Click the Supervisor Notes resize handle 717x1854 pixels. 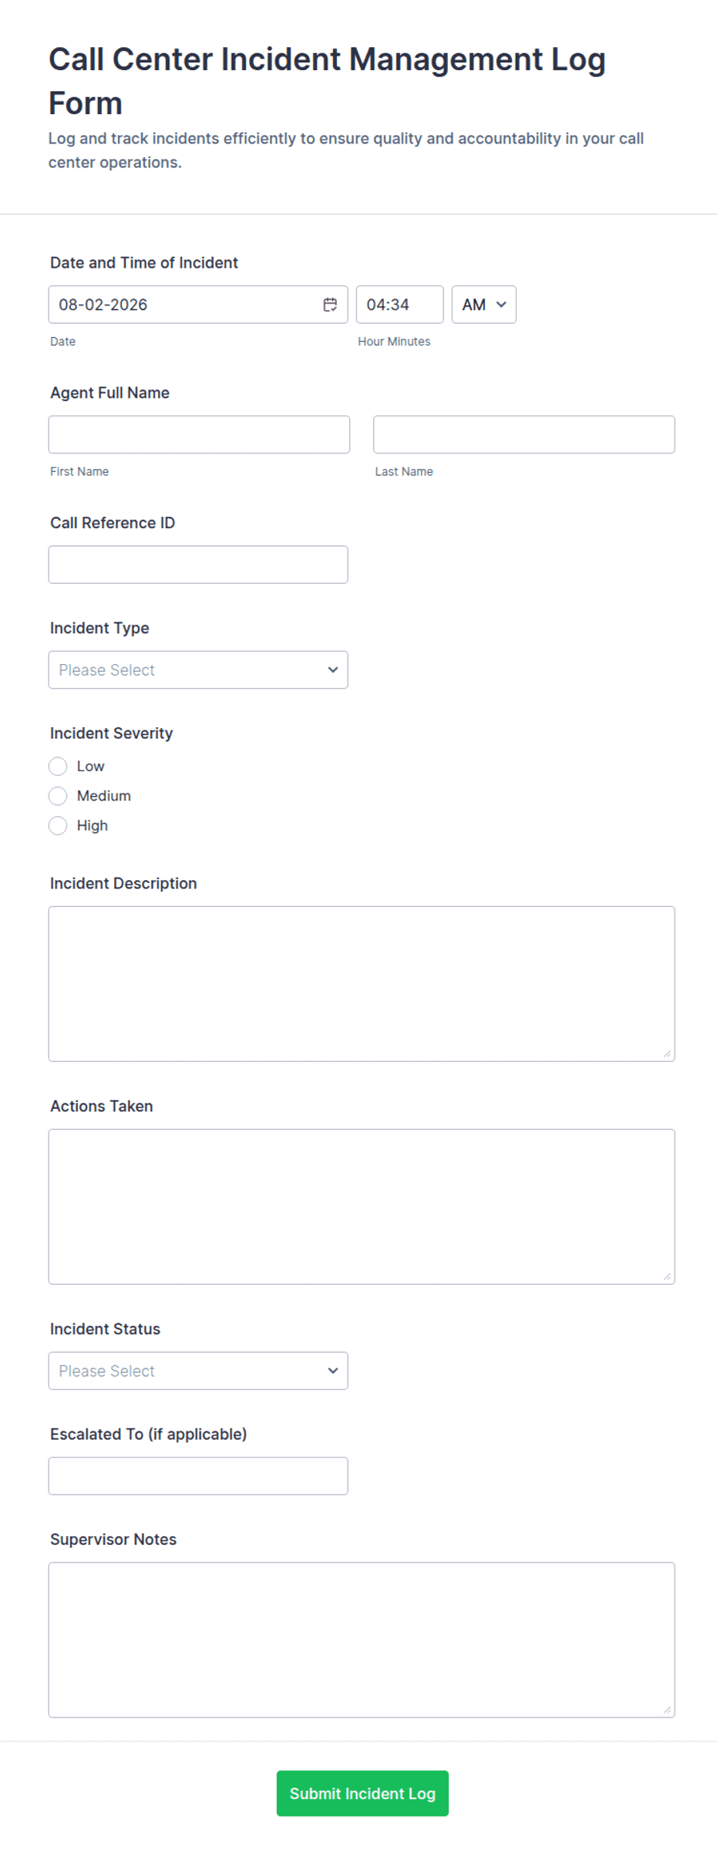[x=667, y=1710]
